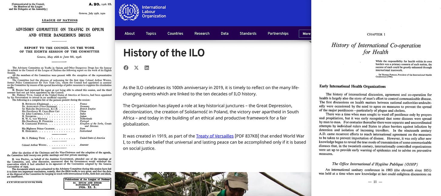Image resolution: width=441 pixels, height=196 pixels.
Task: Select the 'Sir Malcolm Delevingne' row
Action: pyautogui.click(x=59, y=109)
